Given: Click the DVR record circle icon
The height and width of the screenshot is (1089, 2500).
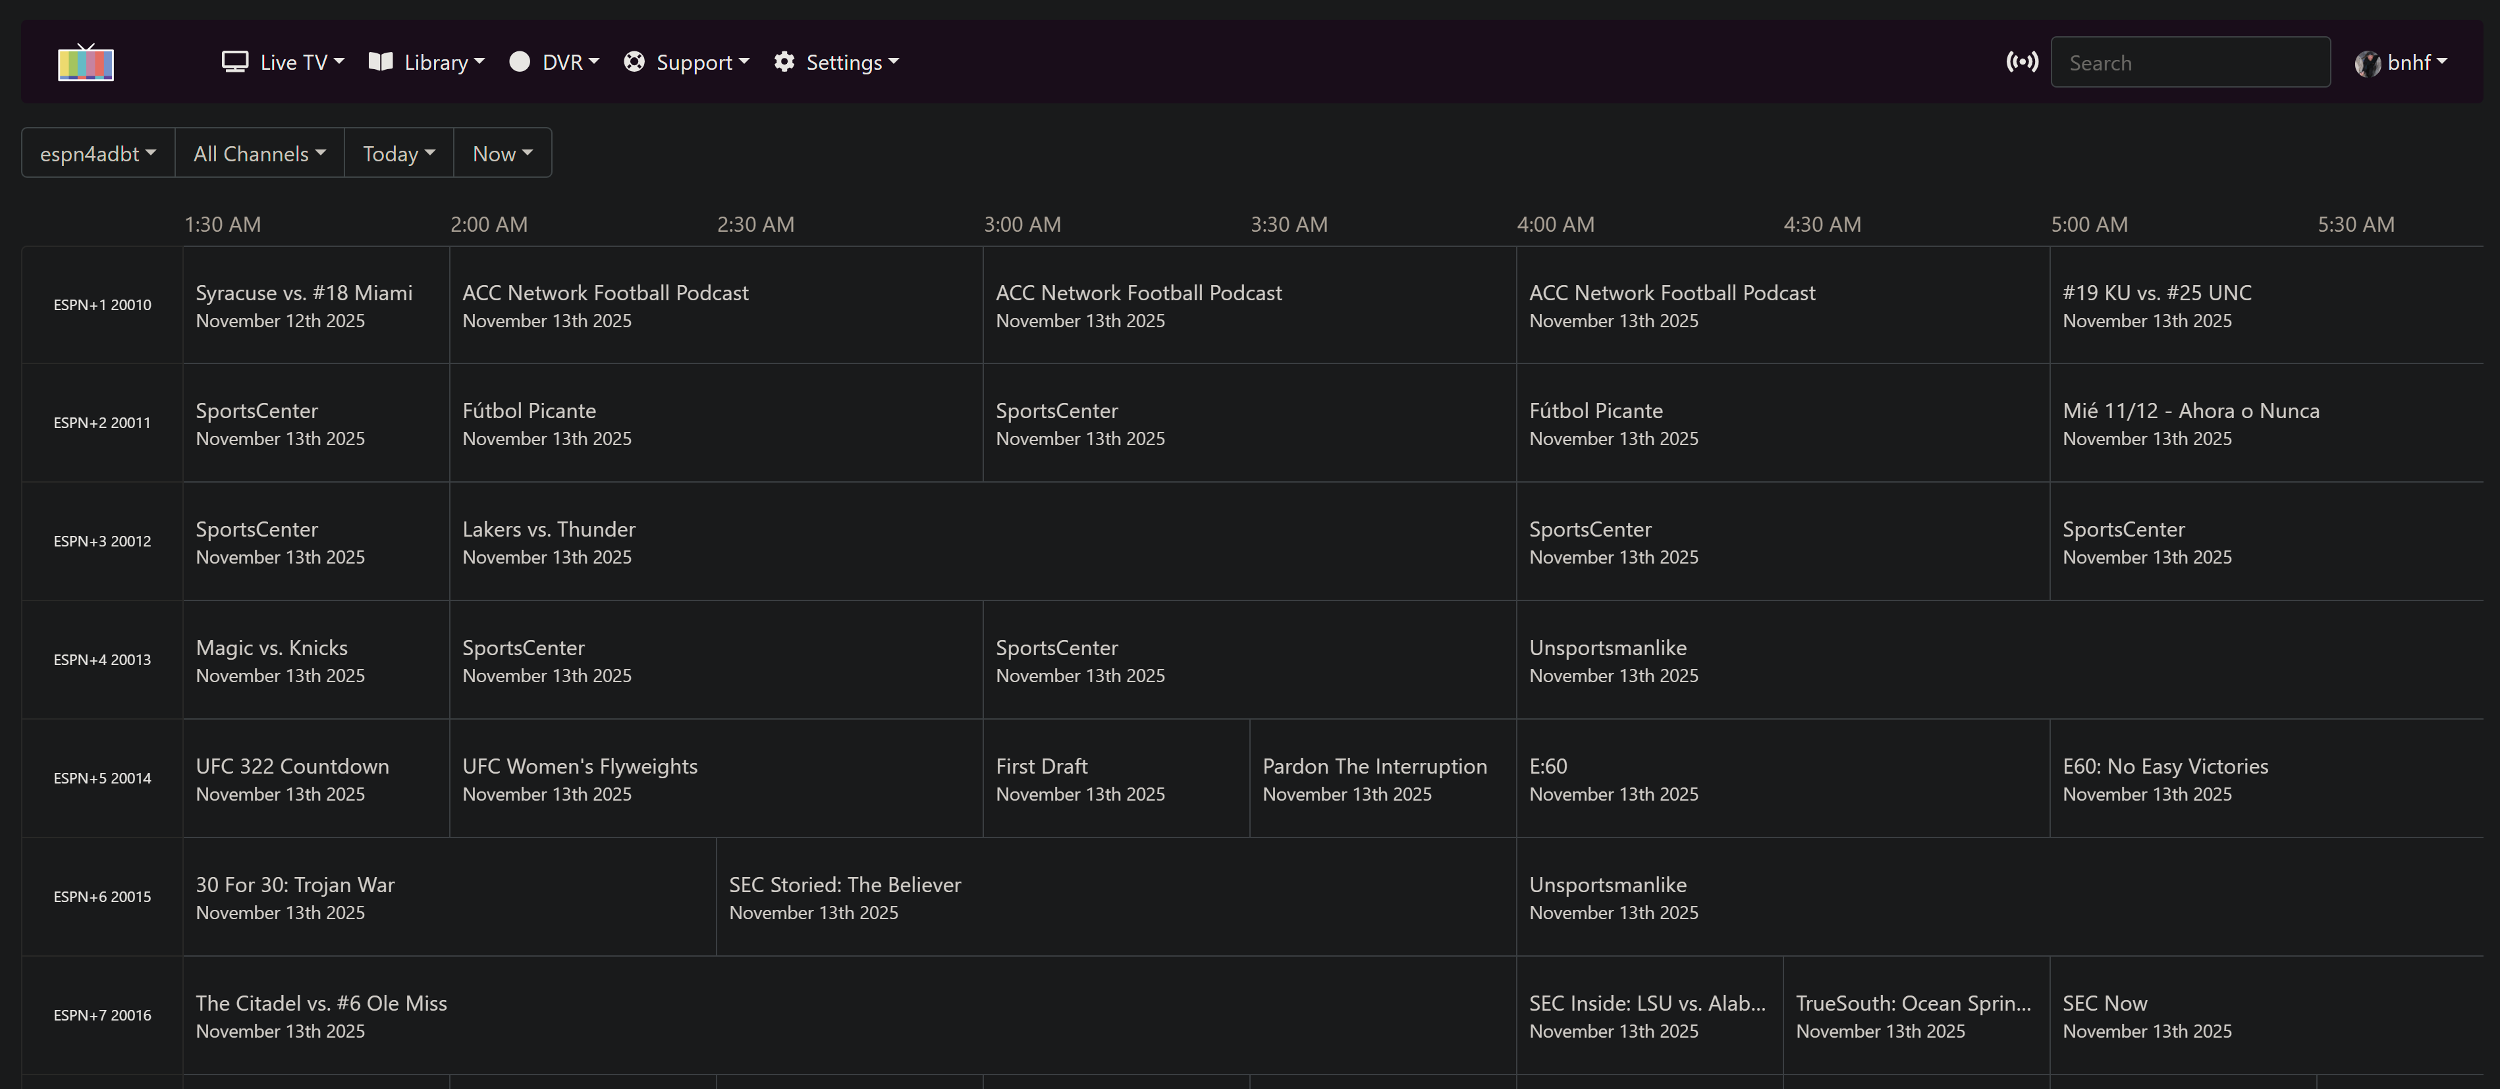Looking at the screenshot, I should point(520,62).
